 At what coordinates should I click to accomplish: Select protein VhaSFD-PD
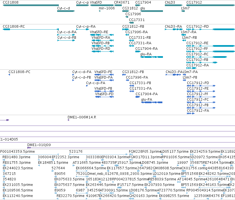point(104,97)
